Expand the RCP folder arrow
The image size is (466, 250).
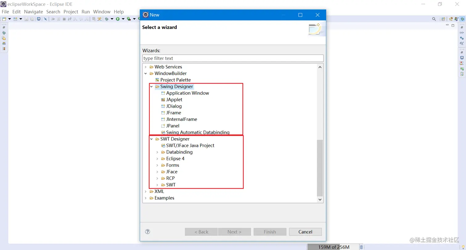coord(157,178)
